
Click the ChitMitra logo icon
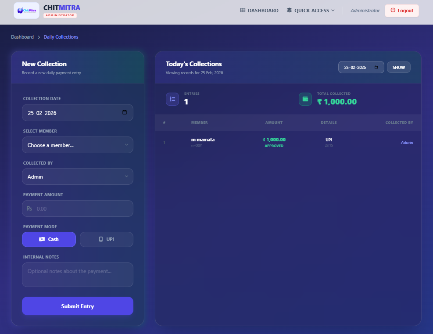pyautogui.click(x=26, y=11)
